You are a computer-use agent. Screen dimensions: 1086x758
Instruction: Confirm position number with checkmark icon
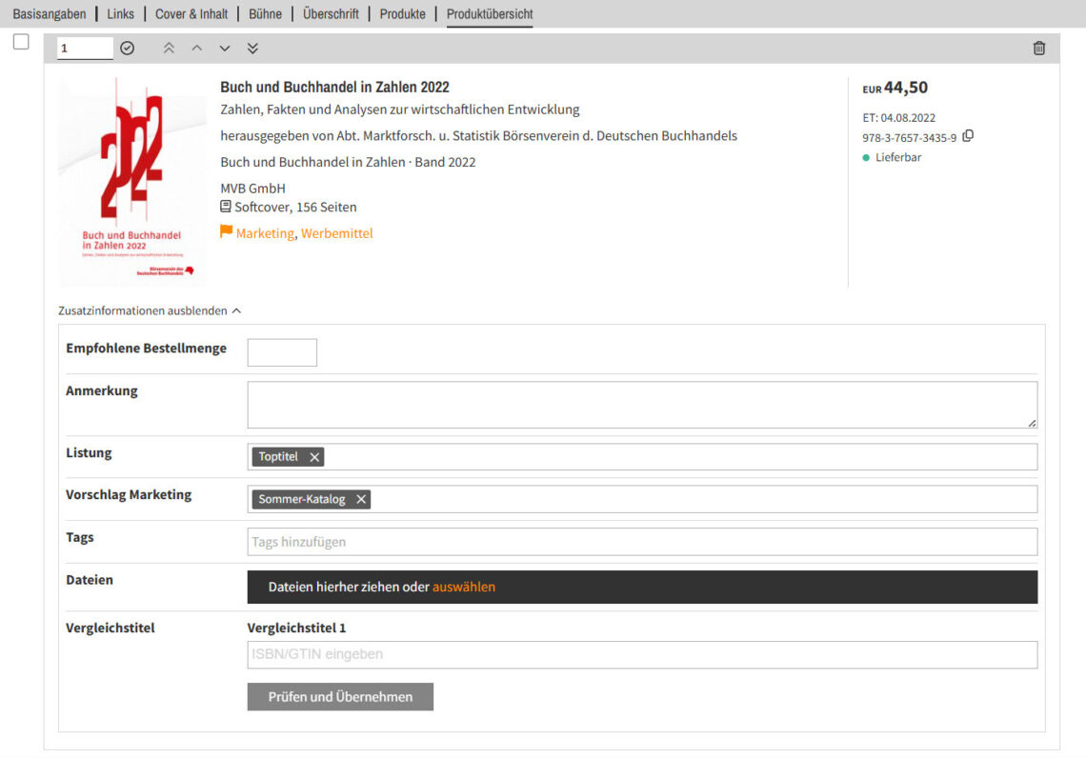click(127, 48)
